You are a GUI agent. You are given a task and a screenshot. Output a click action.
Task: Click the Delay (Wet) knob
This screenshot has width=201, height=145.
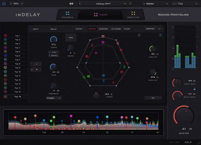point(178,96)
